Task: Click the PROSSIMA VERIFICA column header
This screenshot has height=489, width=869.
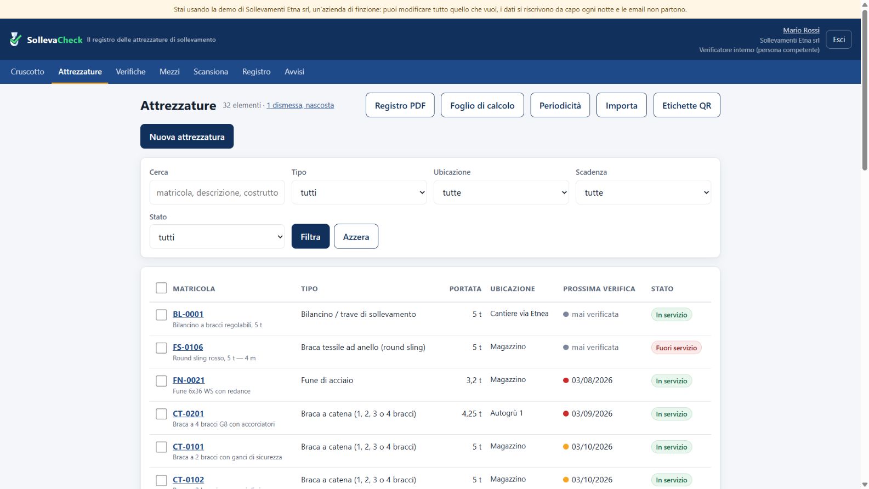Action: pos(599,289)
